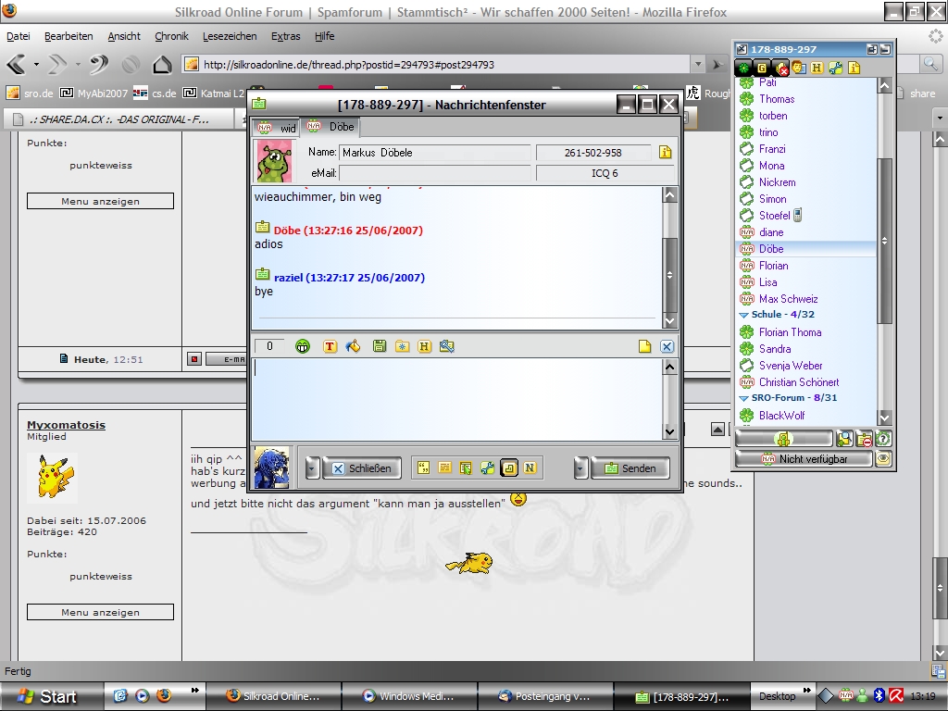Open contact info icon next to ICQ number

(x=665, y=153)
